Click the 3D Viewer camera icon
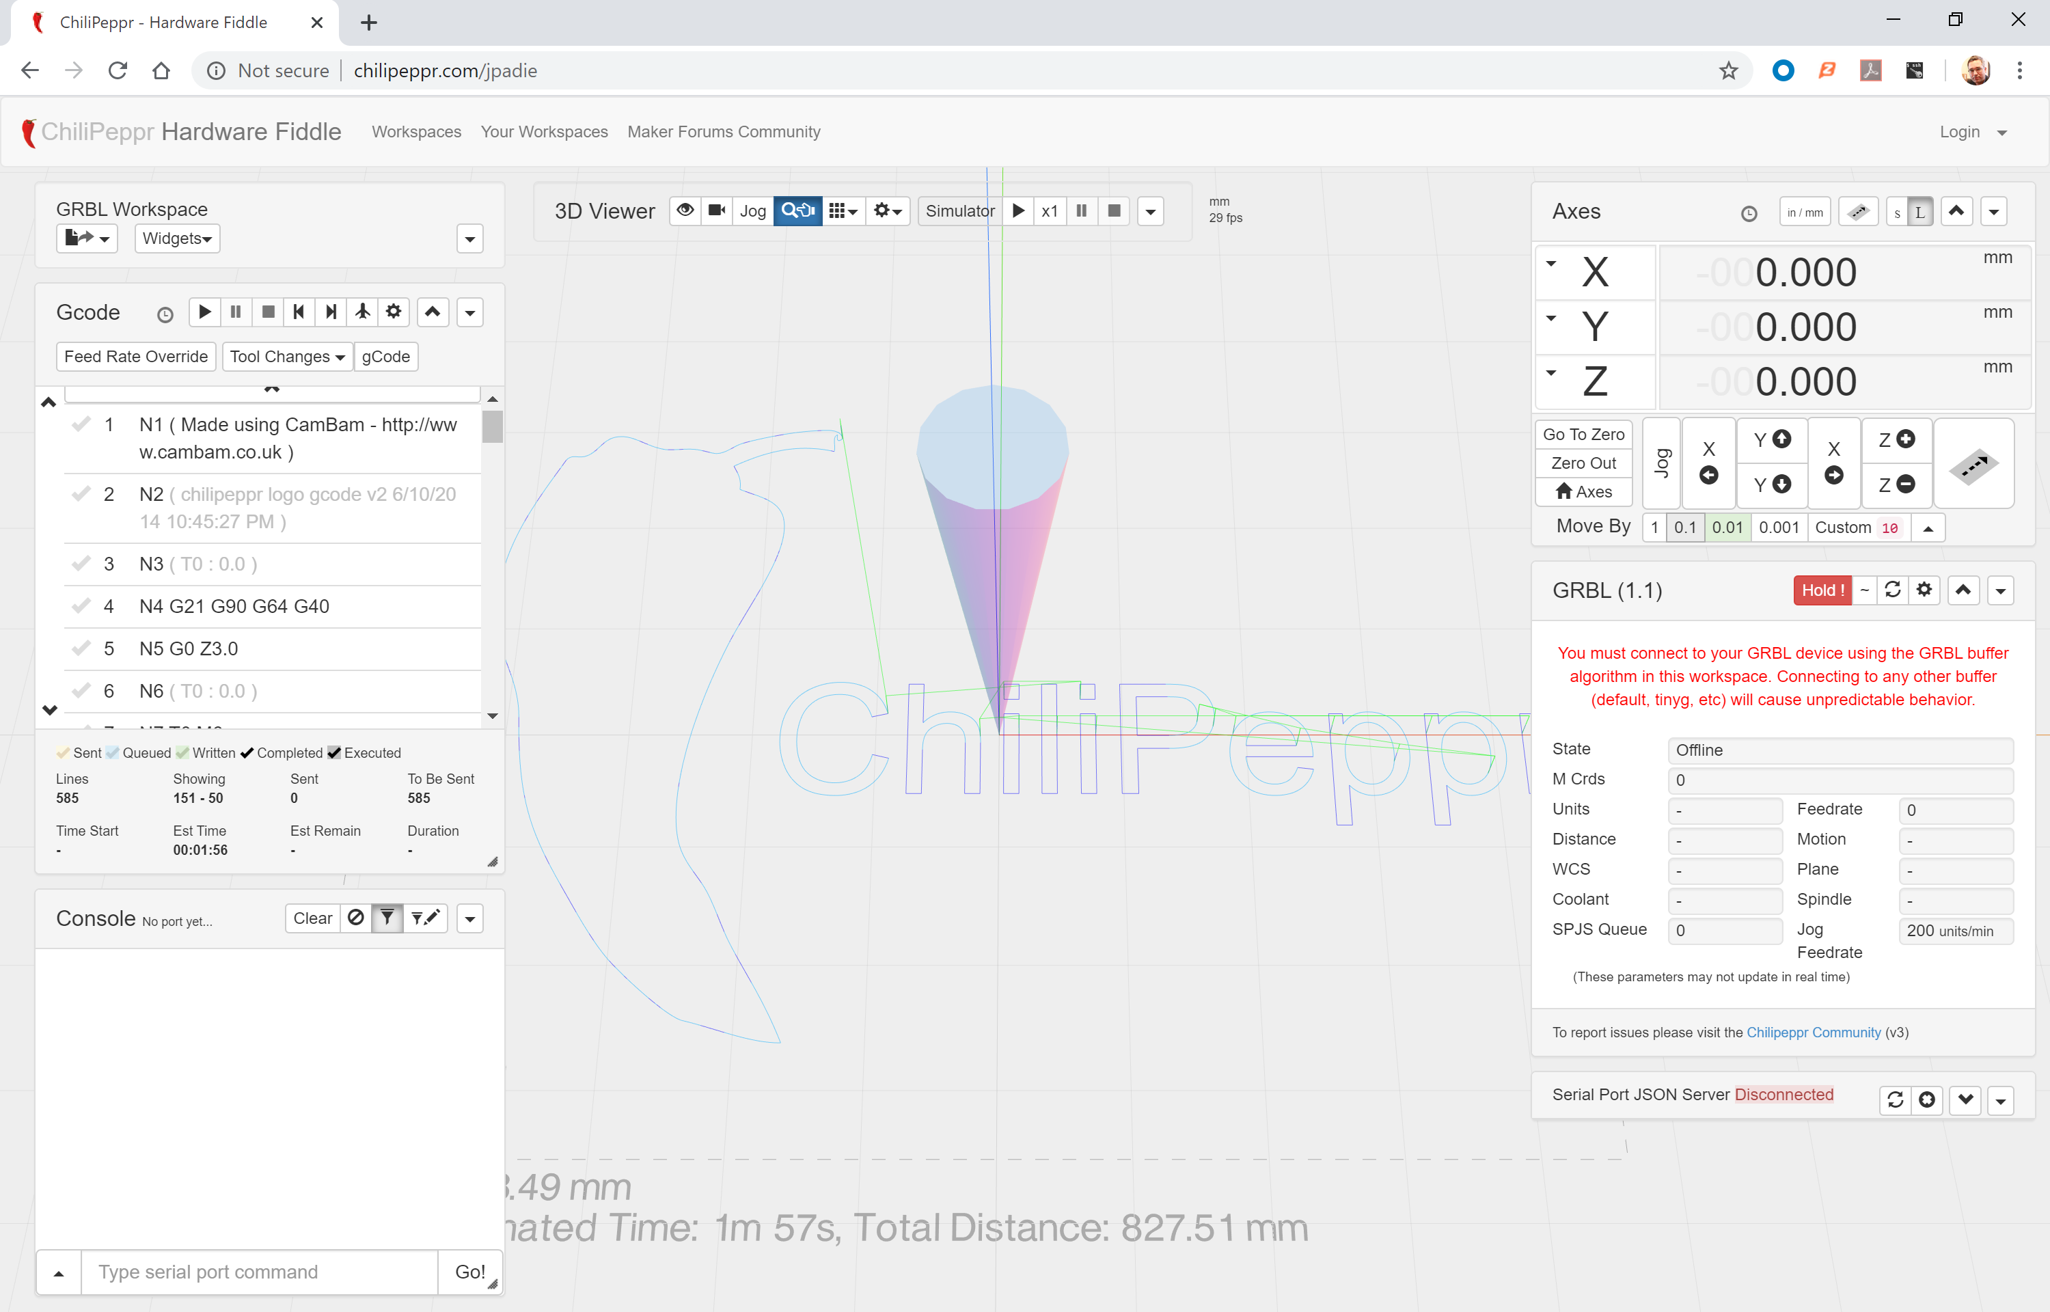Viewport: 2050px width, 1312px height. [717, 210]
